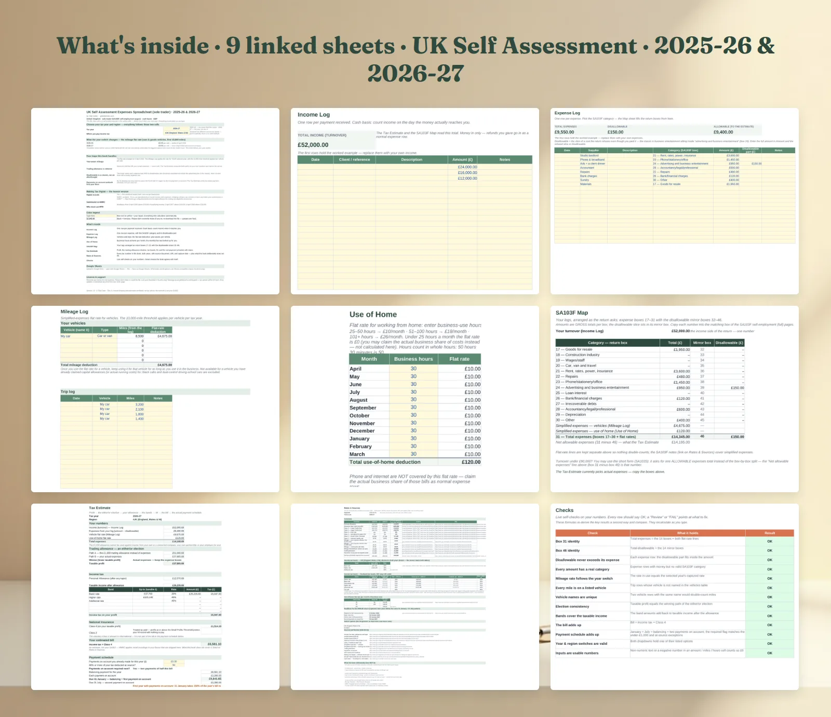The image size is (831, 717).
Task: Select the April business hours cell
Action: (413, 369)
